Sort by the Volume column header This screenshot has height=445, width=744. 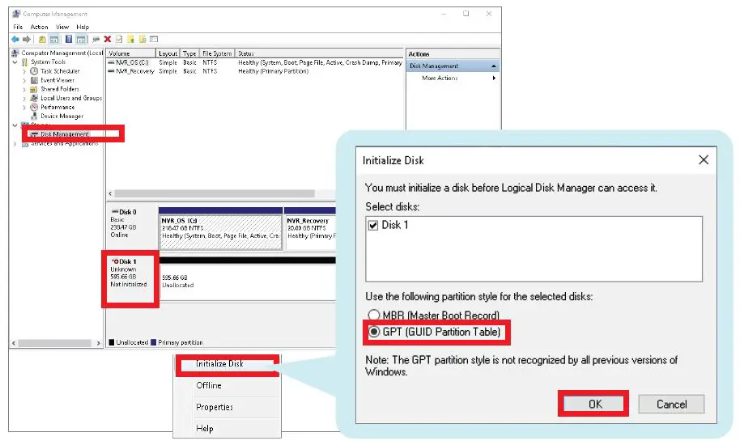point(131,53)
